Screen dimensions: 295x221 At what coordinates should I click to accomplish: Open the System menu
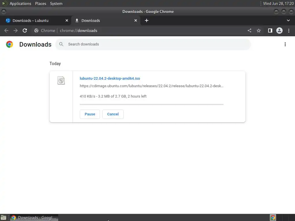tap(56, 3)
